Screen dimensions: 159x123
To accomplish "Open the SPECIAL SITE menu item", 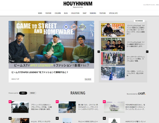I will coord(113,13).
